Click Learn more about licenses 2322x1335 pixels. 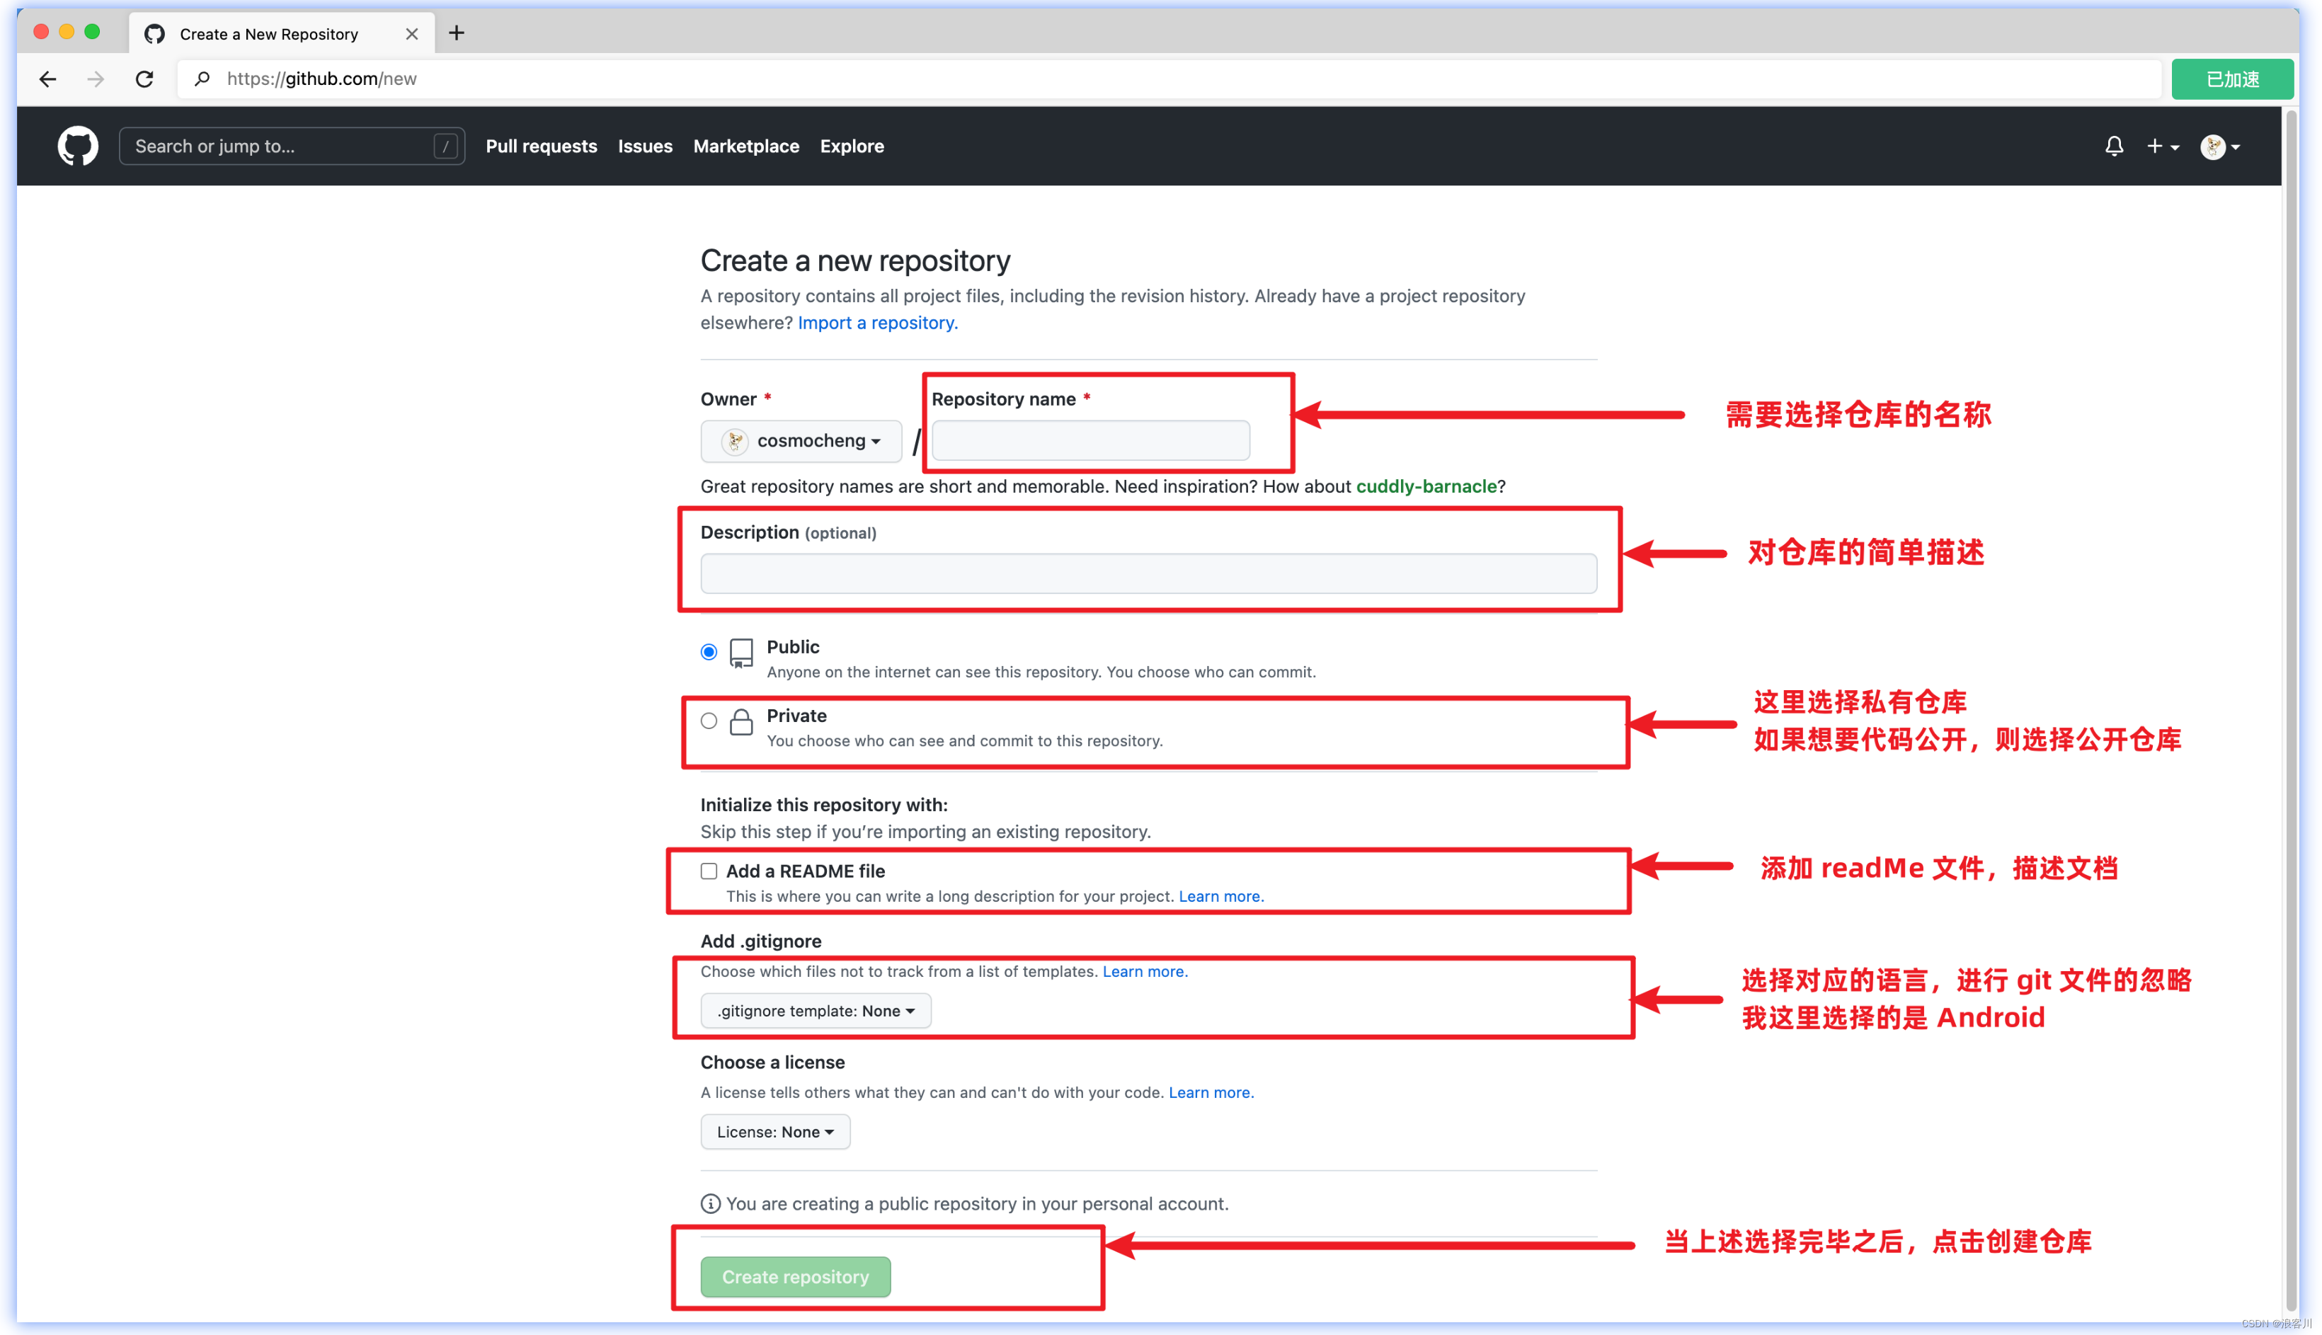(x=1210, y=1093)
